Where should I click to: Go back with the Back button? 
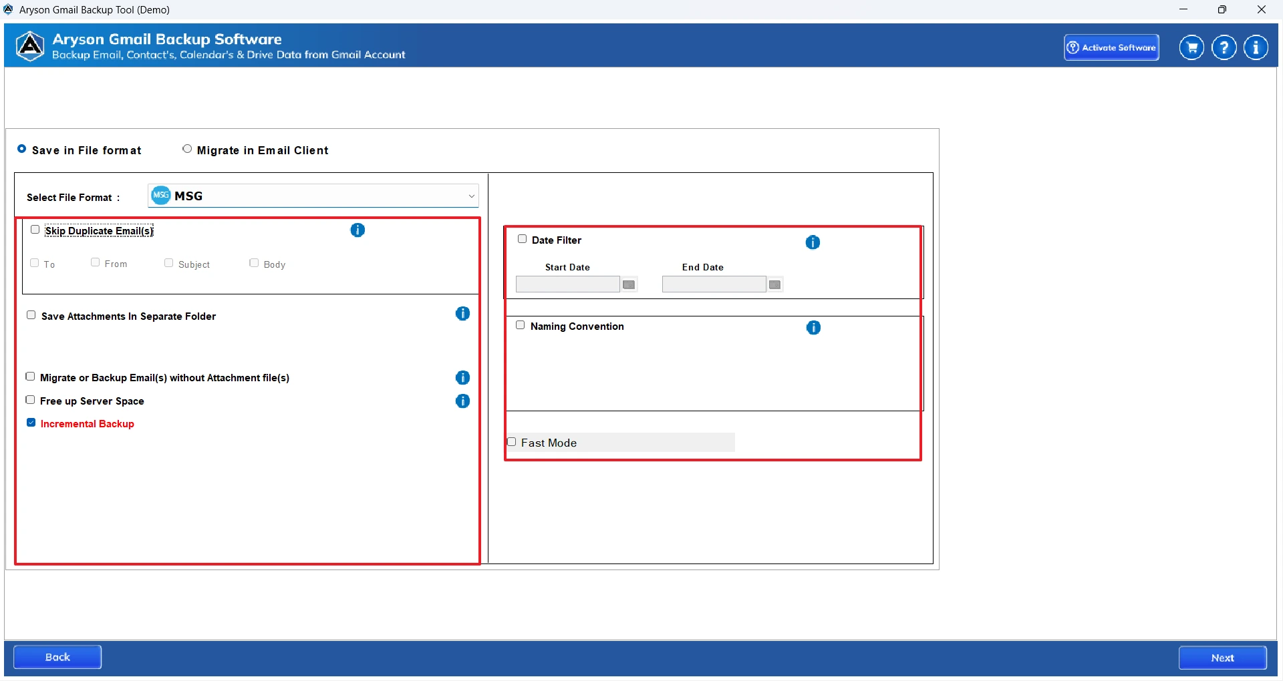coord(57,657)
